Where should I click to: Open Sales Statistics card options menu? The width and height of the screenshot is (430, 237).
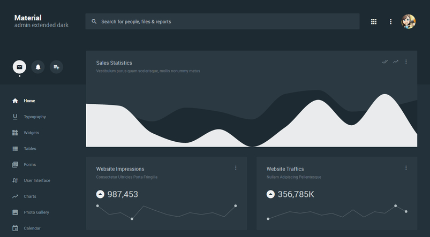pyautogui.click(x=406, y=62)
